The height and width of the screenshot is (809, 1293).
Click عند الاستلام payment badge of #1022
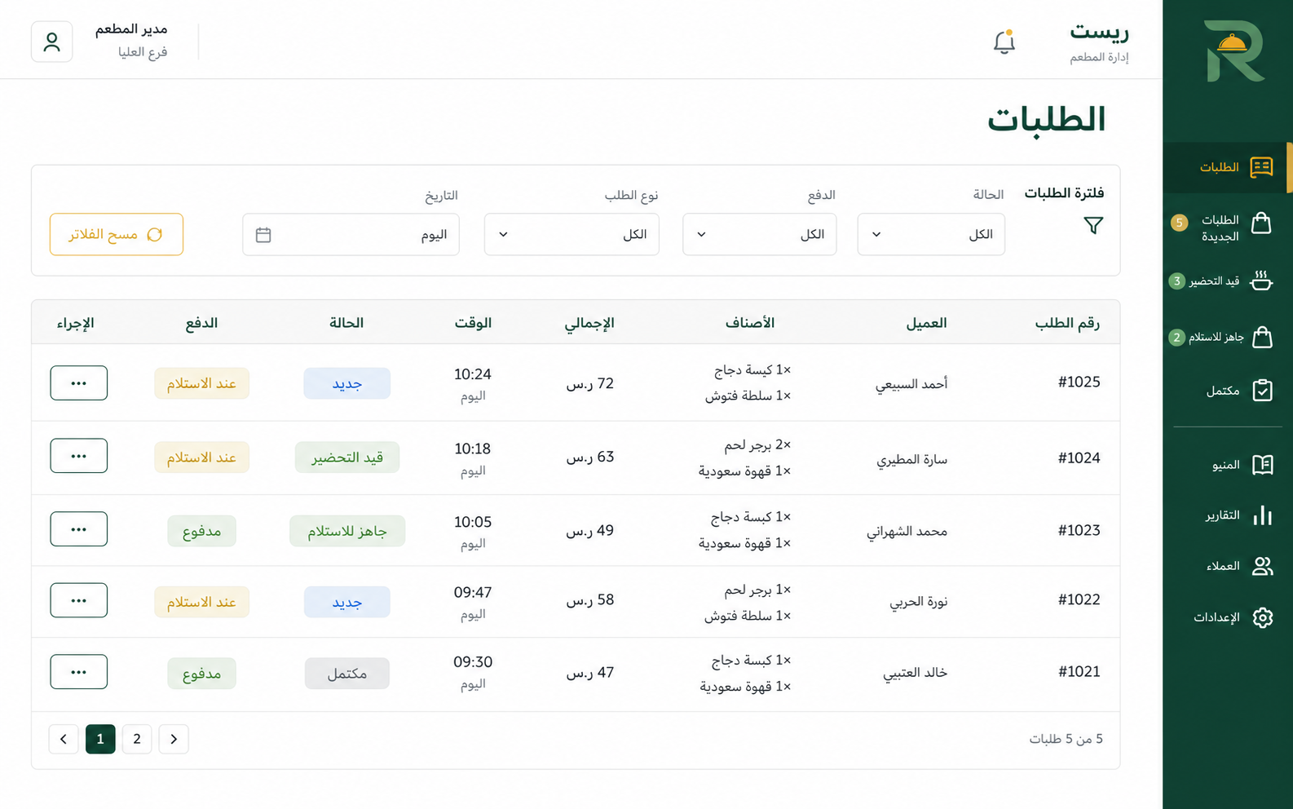click(x=202, y=602)
